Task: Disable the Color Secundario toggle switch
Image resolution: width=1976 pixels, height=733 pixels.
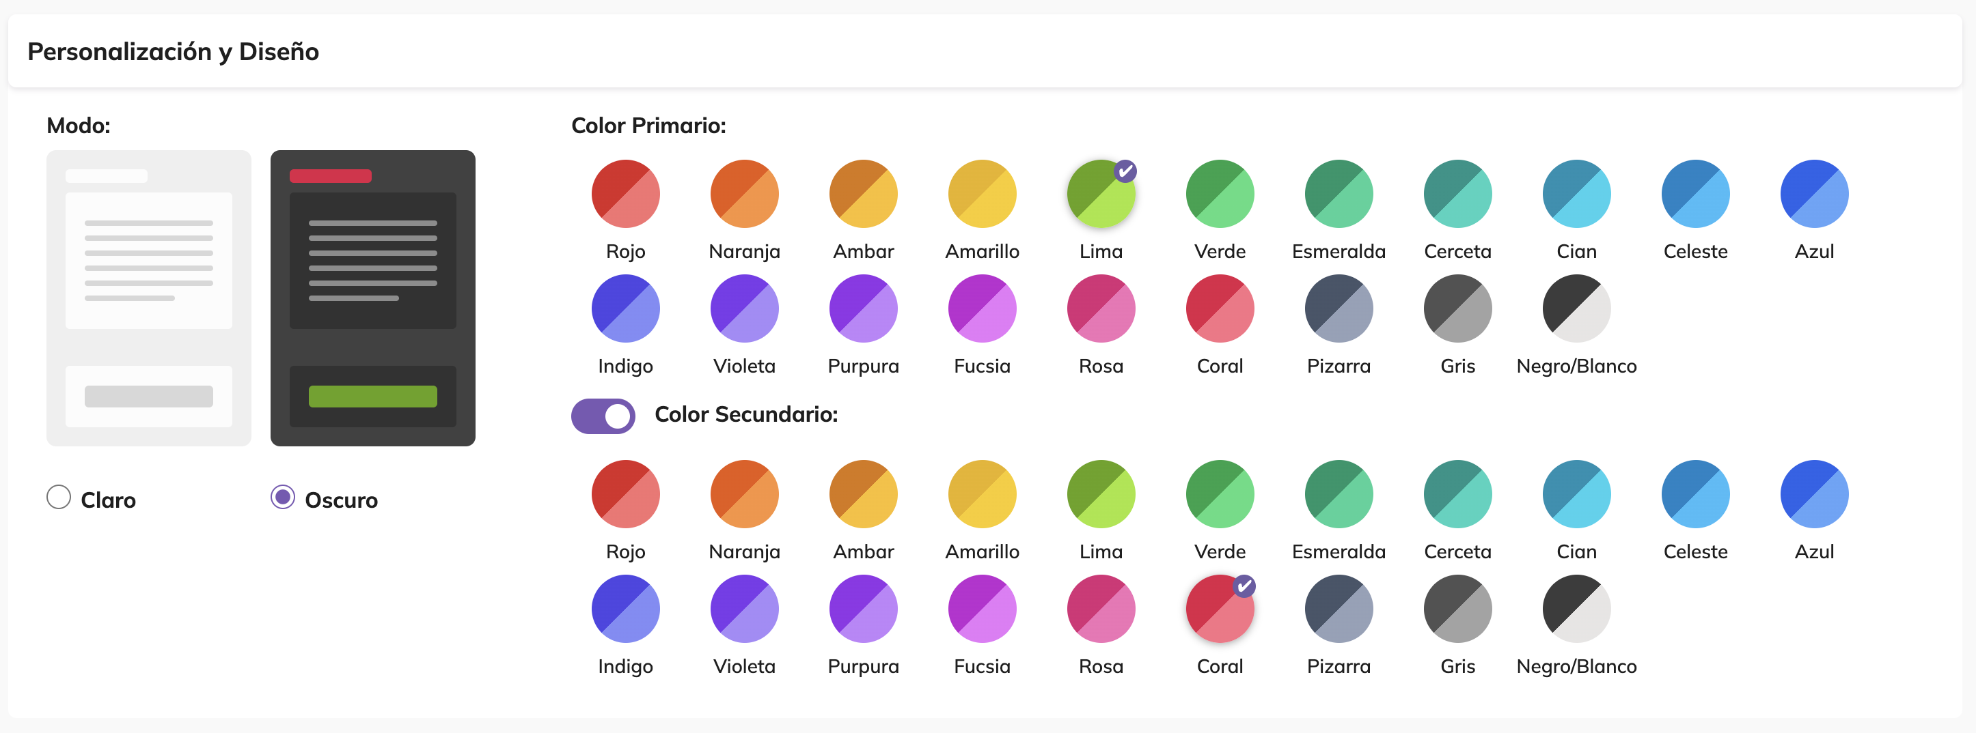Action: [603, 416]
